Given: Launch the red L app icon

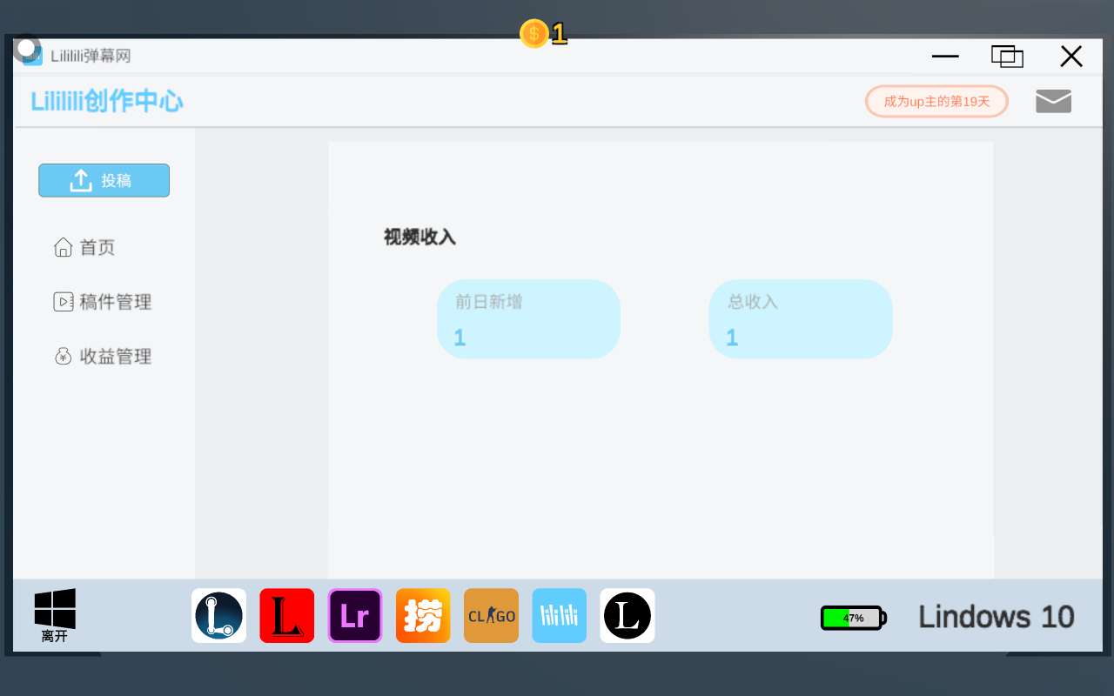Looking at the screenshot, I should click(286, 616).
